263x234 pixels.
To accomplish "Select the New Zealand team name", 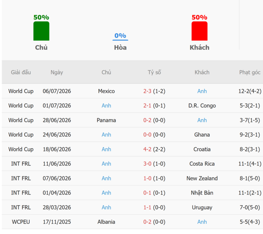I will [x=202, y=178].
